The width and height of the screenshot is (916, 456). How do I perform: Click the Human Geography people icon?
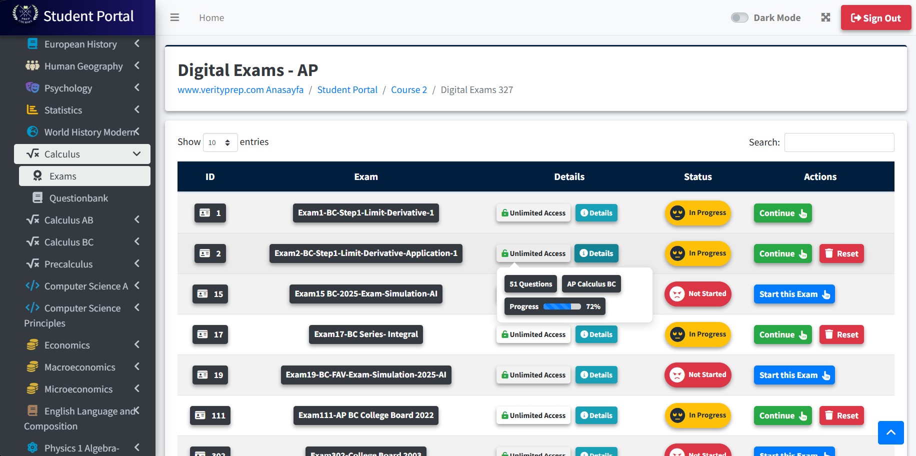[x=32, y=66]
